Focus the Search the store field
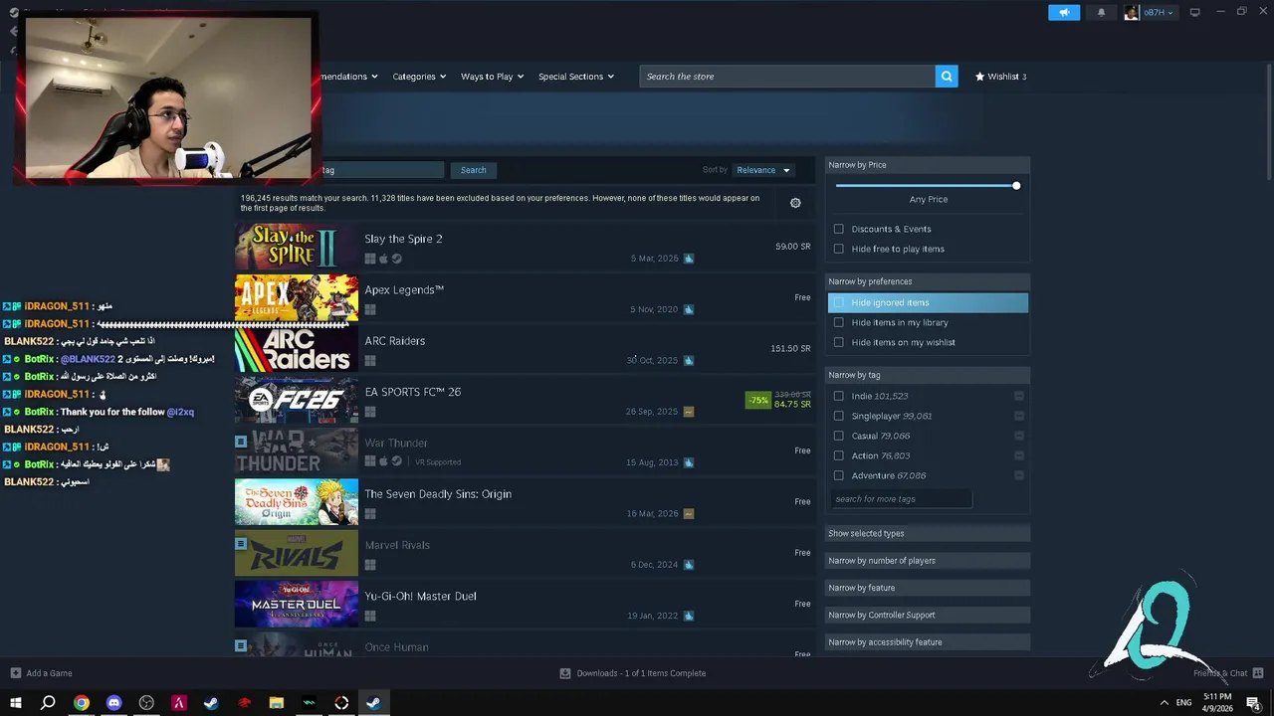Screen dimensions: 1274x716 click(x=787, y=77)
